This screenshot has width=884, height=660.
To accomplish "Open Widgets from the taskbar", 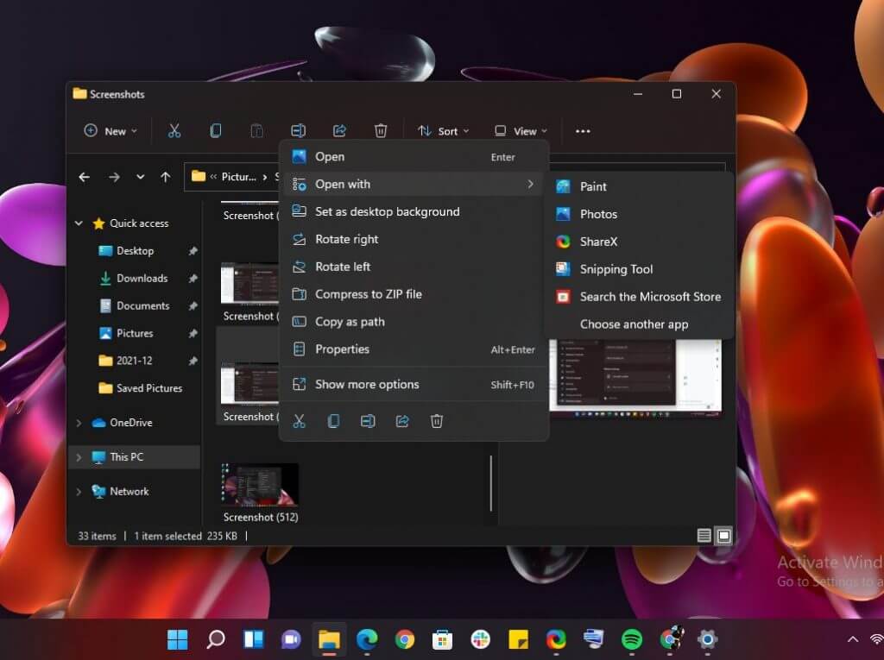I will pyautogui.click(x=253, y=639).
